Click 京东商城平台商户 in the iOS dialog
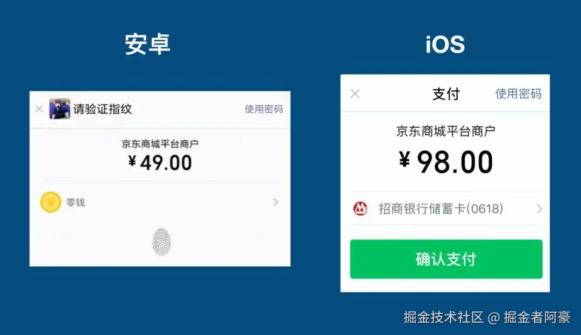The height and width of the screenshot is (335, 581). (x=446, y=132)
